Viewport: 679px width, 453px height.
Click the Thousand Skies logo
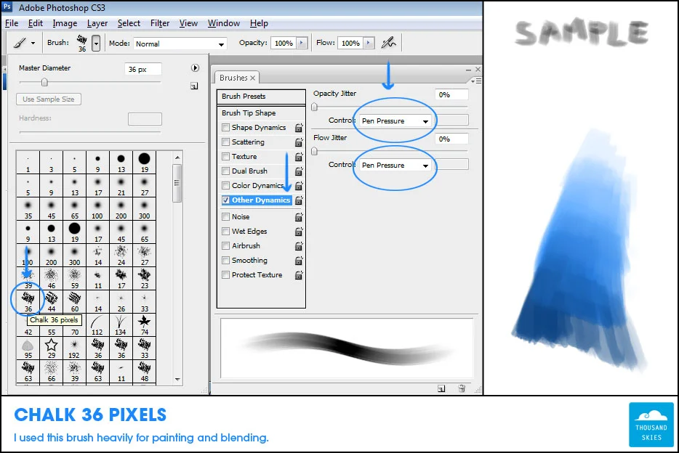651,425
